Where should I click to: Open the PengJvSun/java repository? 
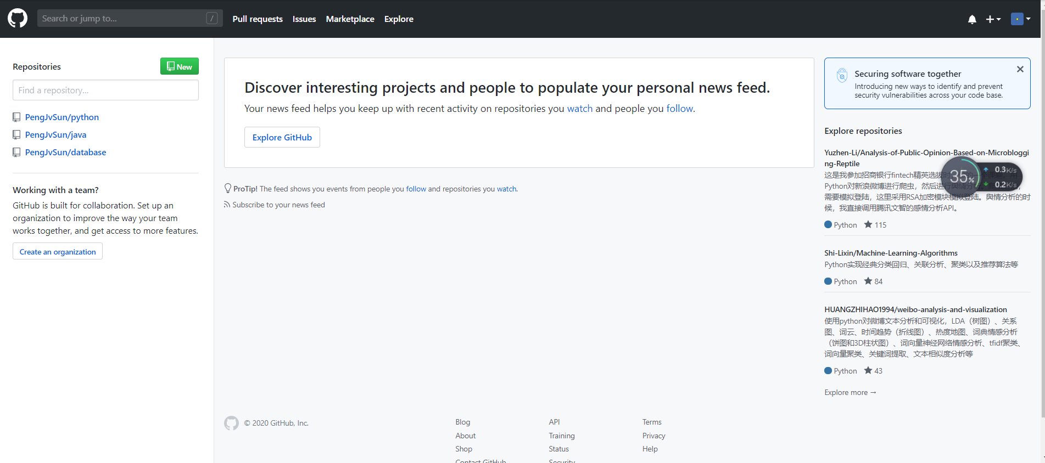(55, 135)
